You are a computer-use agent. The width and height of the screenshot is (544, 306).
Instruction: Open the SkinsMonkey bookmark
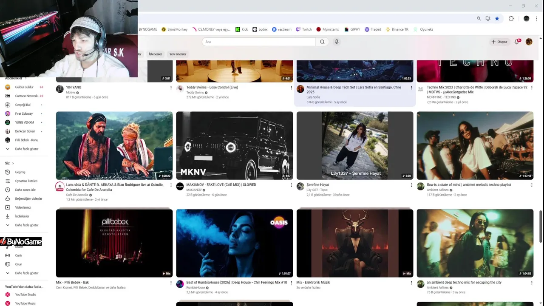174,29
